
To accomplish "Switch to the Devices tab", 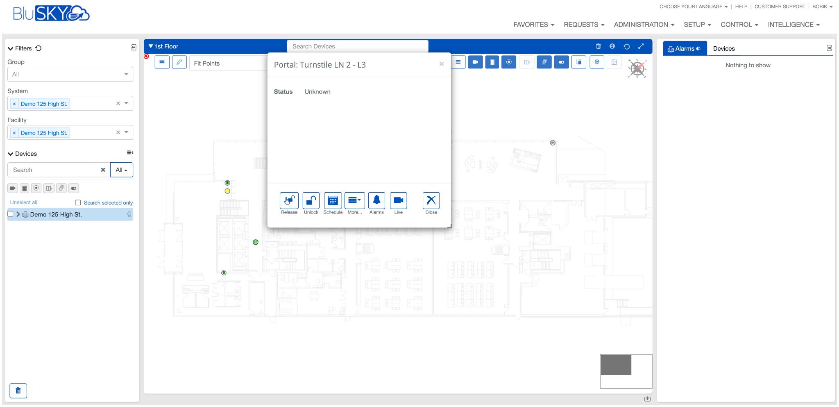I will coord(723,48).
